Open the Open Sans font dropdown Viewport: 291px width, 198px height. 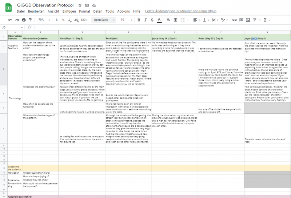pyautogui.click(x=104, y=20)
